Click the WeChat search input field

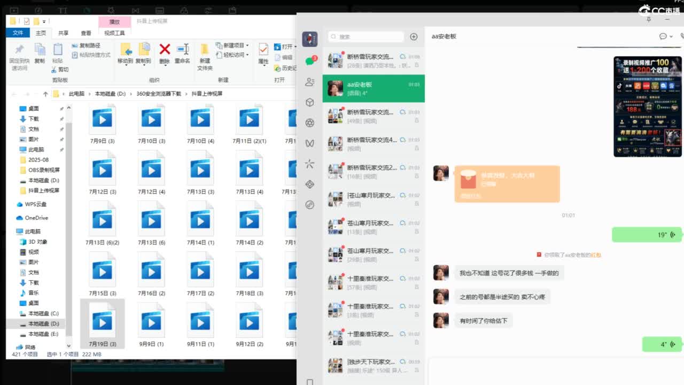[366, 37]
